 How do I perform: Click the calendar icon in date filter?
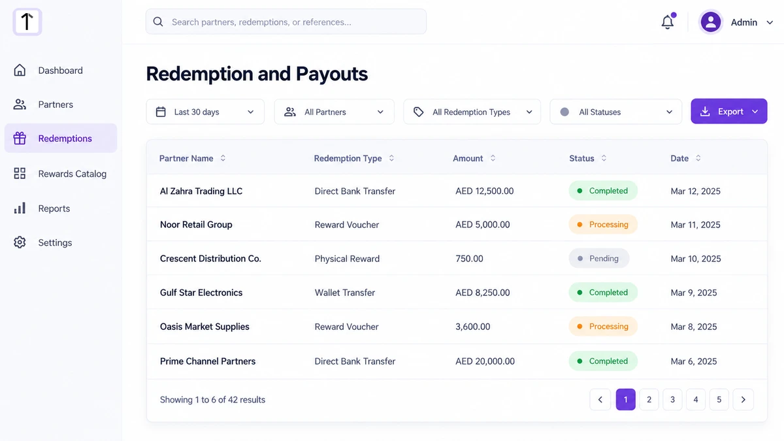coord(161,112)
